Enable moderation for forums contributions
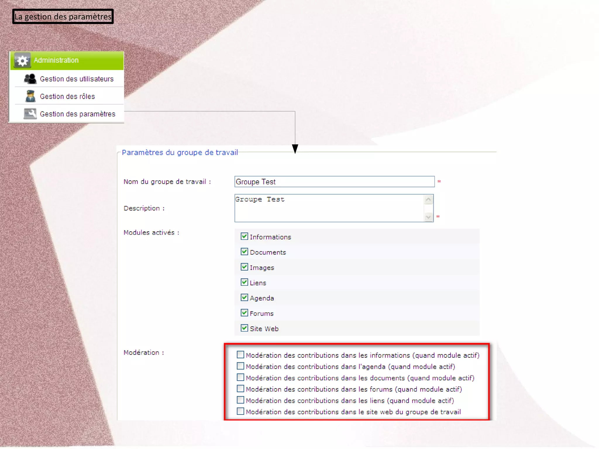 [240, 389]
